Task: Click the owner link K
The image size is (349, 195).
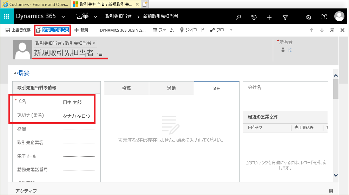Action: [290, 50]
